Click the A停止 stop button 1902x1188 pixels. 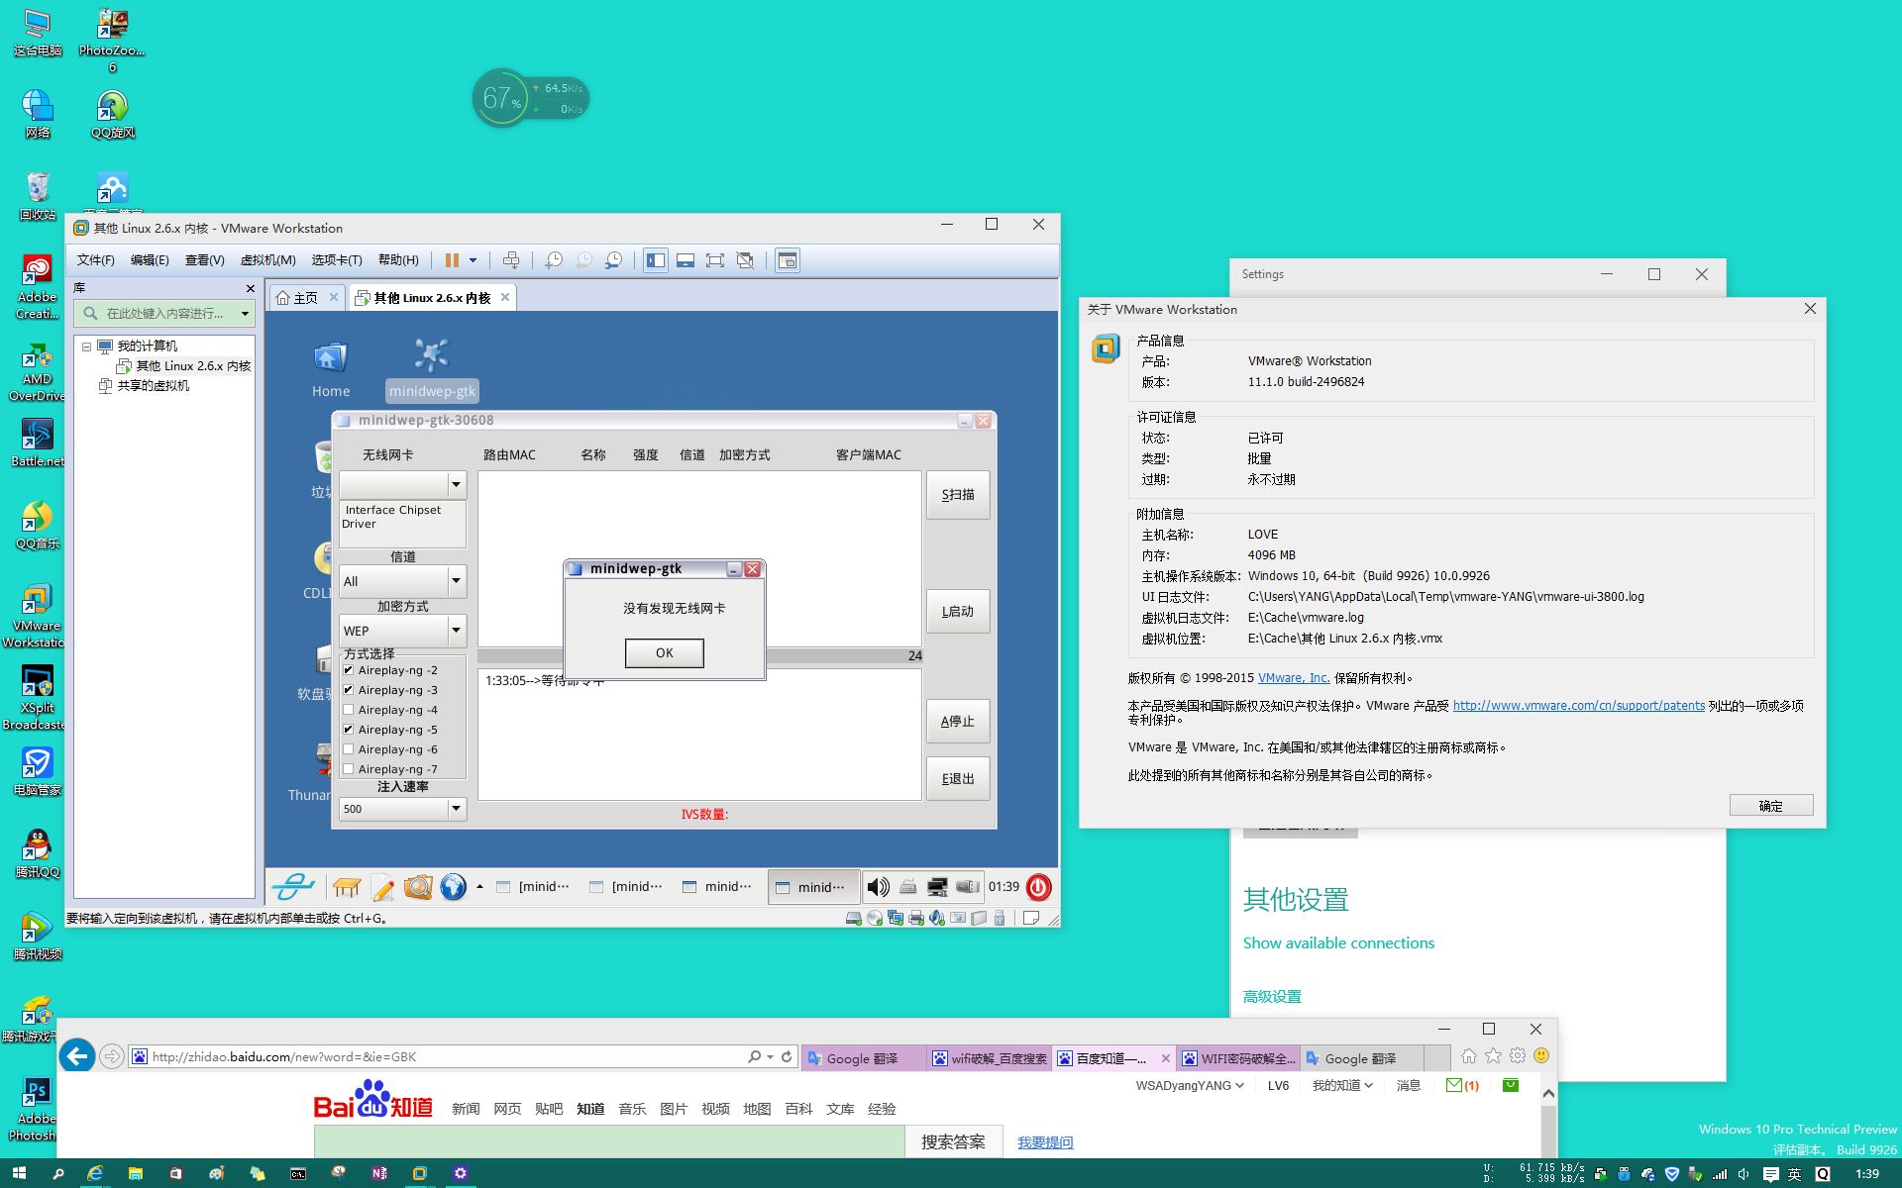pyautogui.click(x=958, y=722)
